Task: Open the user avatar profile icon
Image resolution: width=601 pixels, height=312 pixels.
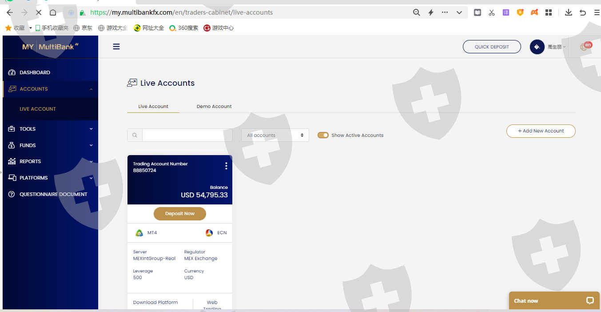Action: click(537, 47)
